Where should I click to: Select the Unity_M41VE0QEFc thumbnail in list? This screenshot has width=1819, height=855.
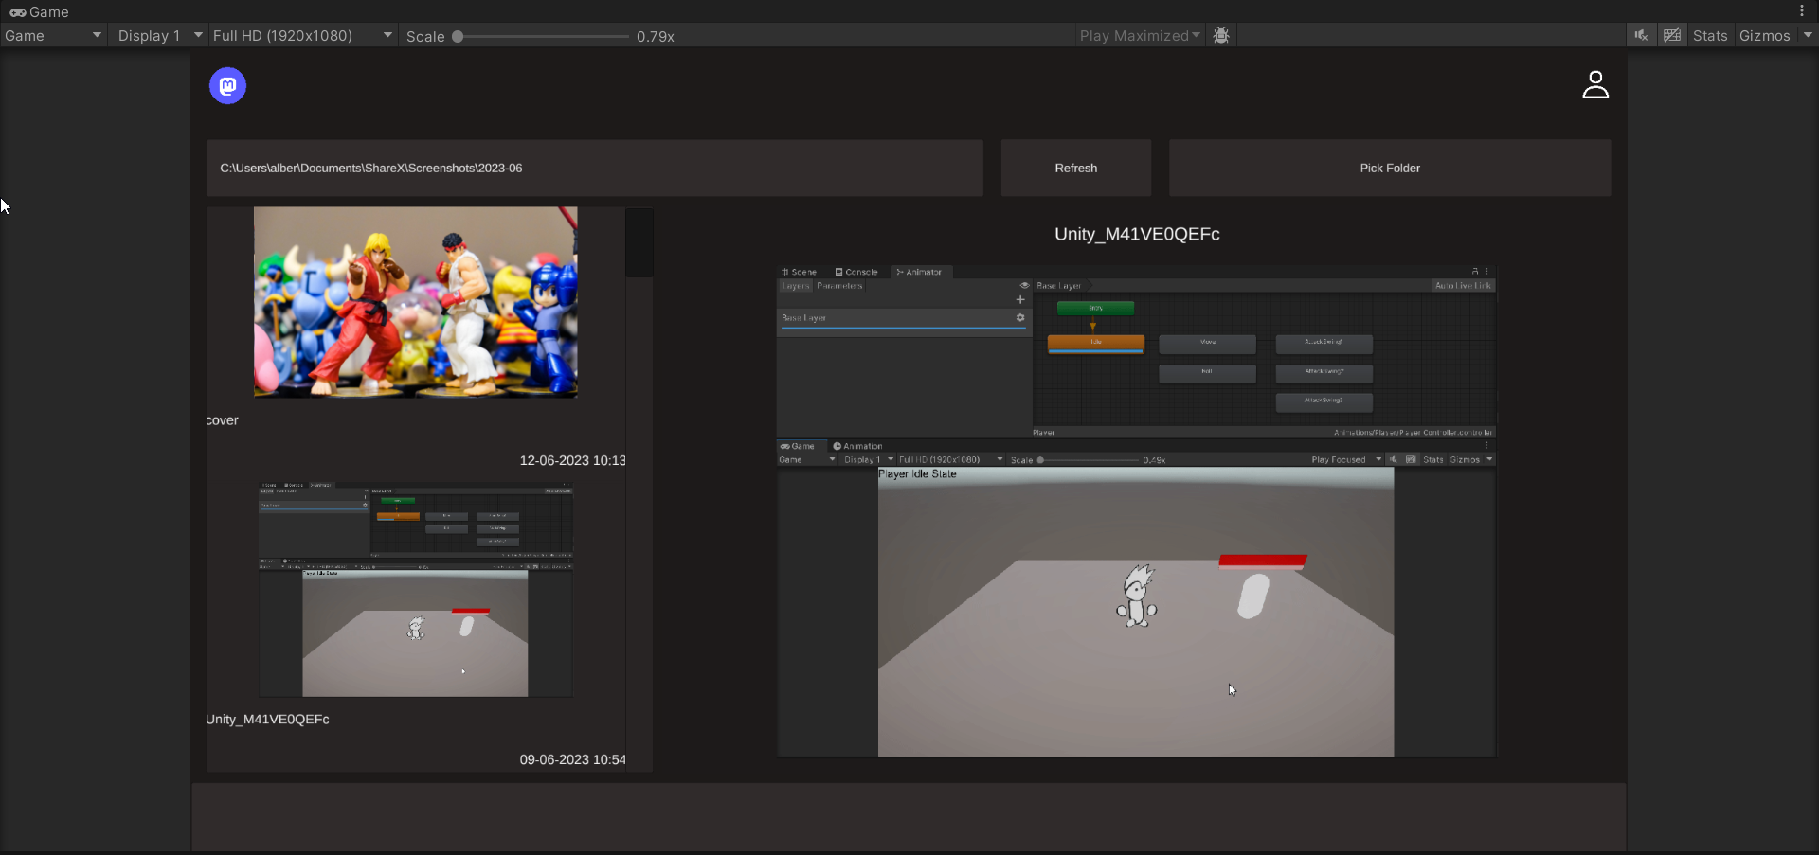tap(416, 589)
